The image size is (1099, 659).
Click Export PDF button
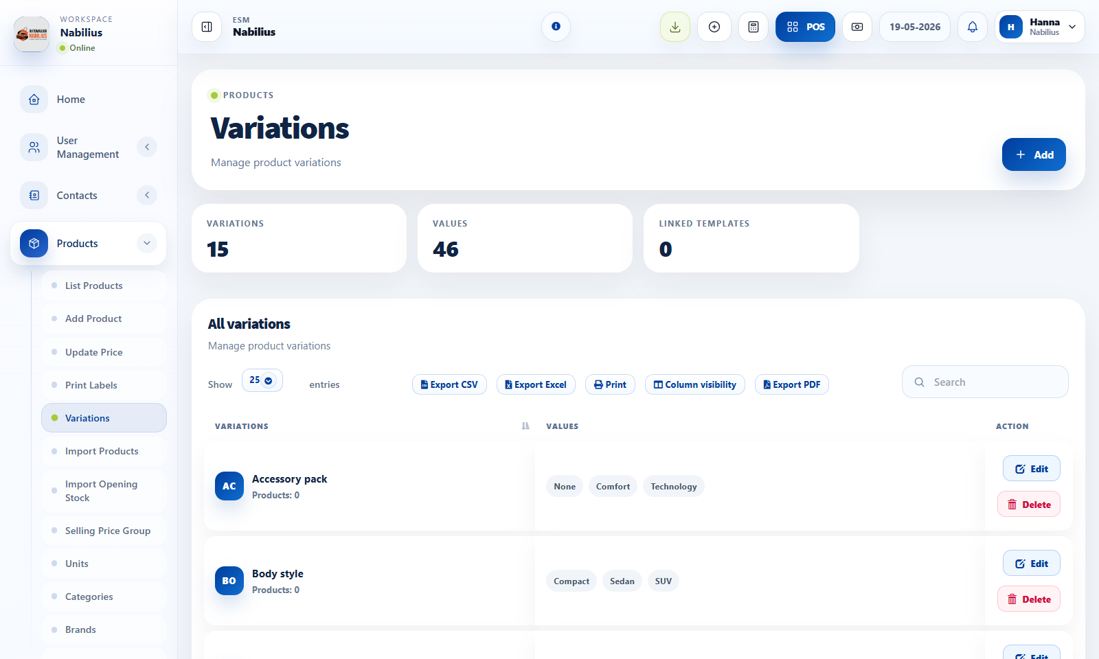tap(791, 384)
